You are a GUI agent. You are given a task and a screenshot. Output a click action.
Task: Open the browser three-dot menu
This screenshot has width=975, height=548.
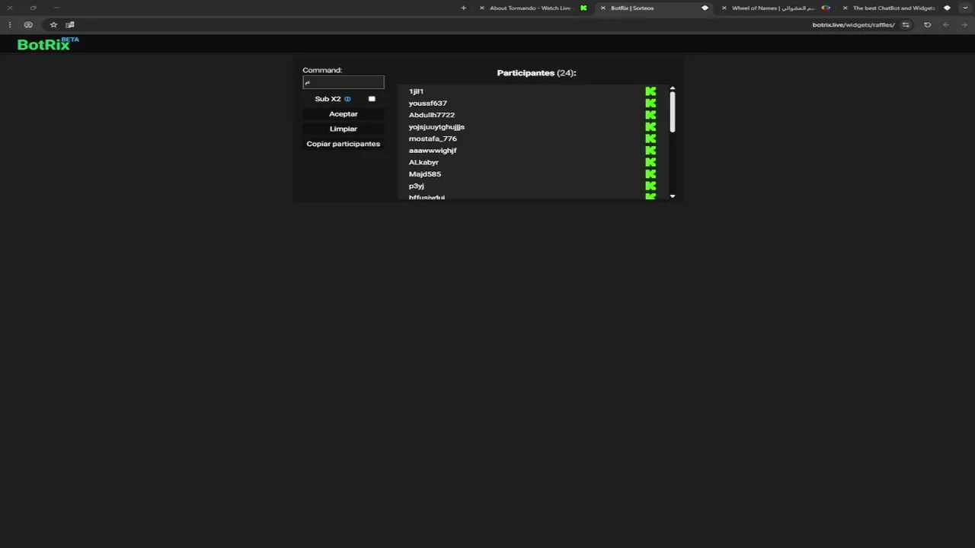10,24
